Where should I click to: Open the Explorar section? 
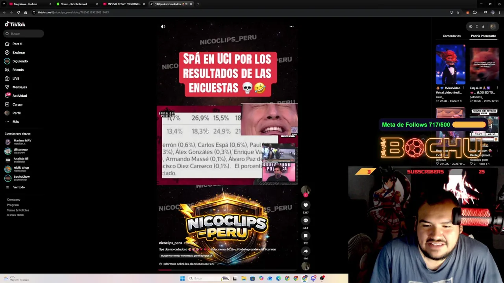15,52
